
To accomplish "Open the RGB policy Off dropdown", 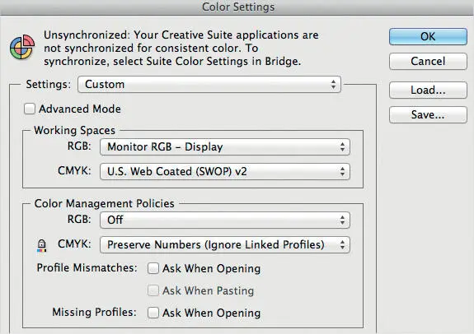I will click(x=225, y=220).
